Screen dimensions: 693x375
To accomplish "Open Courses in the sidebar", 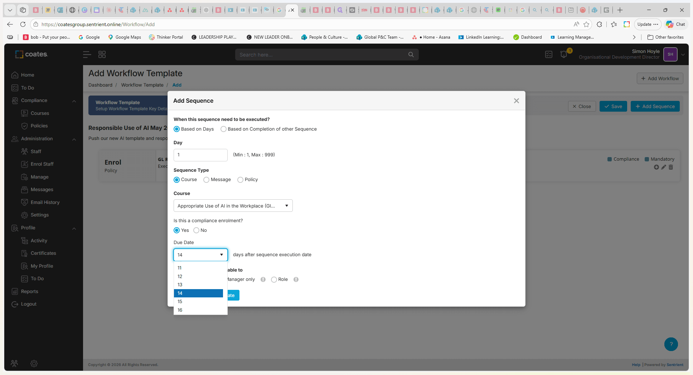I will (40, 113).
